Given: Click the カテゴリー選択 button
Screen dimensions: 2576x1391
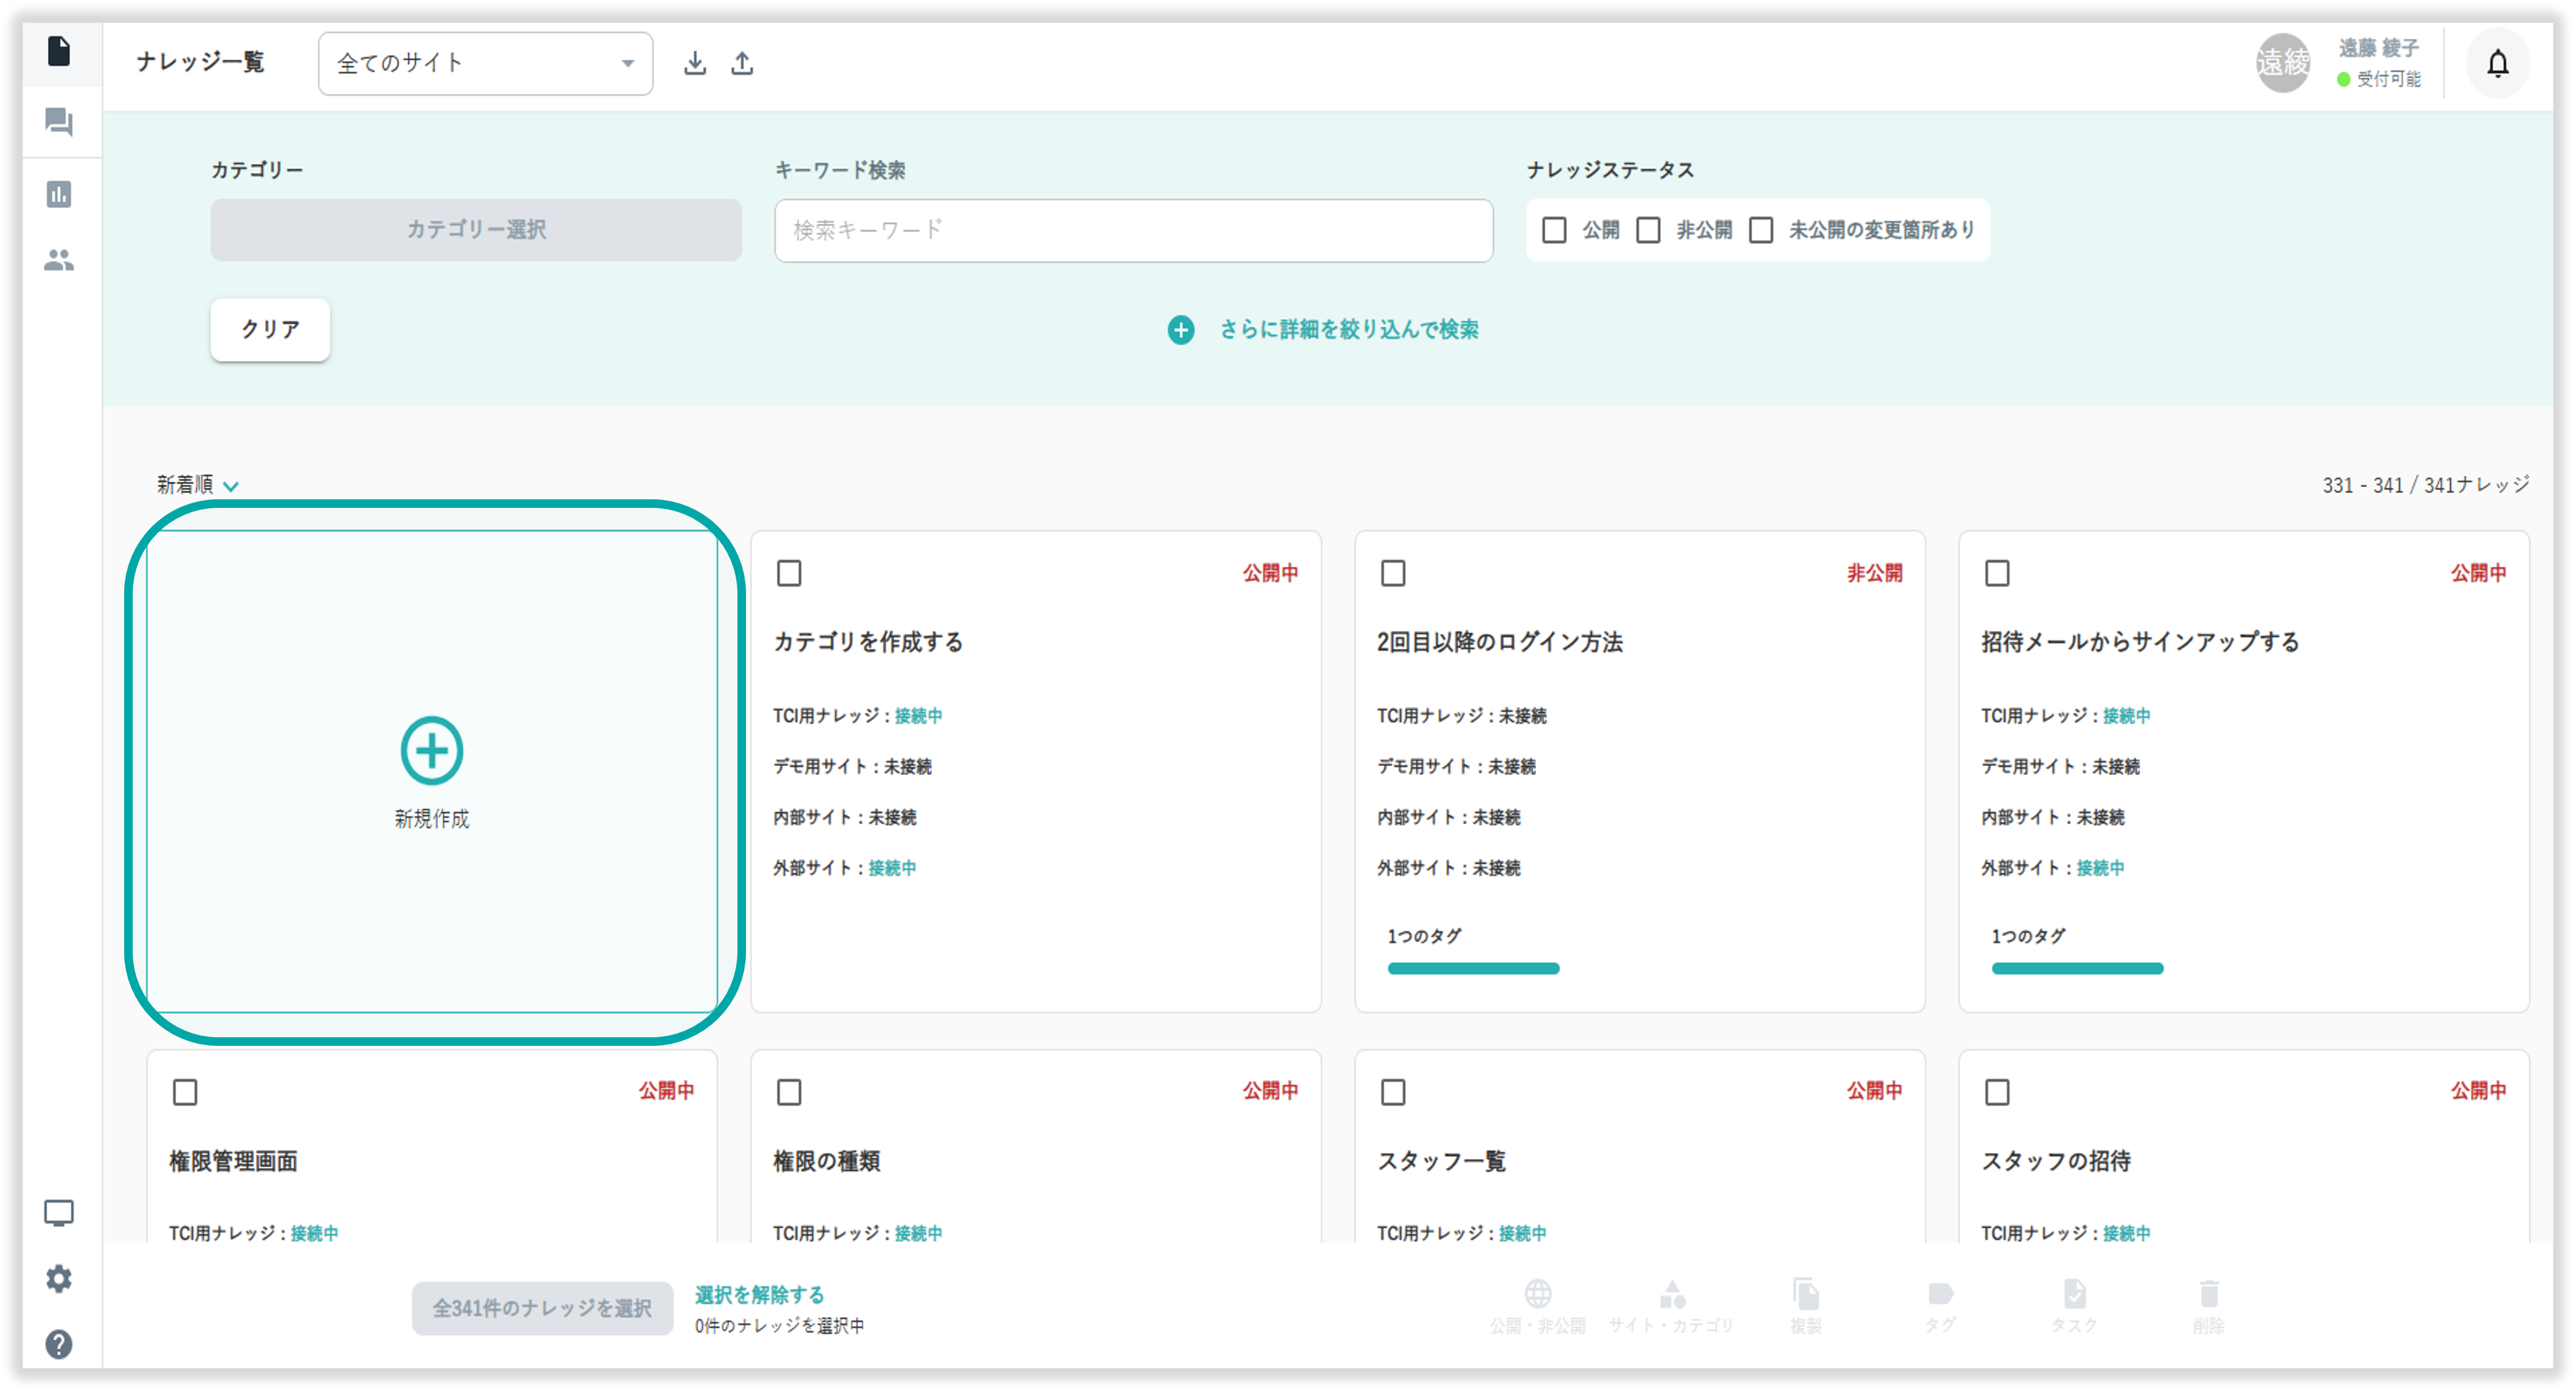Looking at the screenshot, I should coord(476,230).
